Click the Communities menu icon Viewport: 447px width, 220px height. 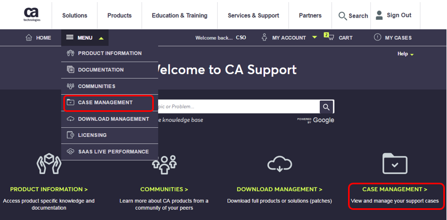point(70,86)
